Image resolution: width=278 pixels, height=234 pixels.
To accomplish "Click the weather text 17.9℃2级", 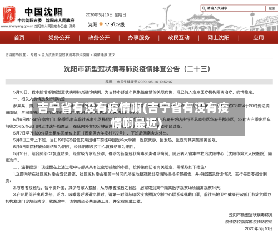I will (115, 24).
